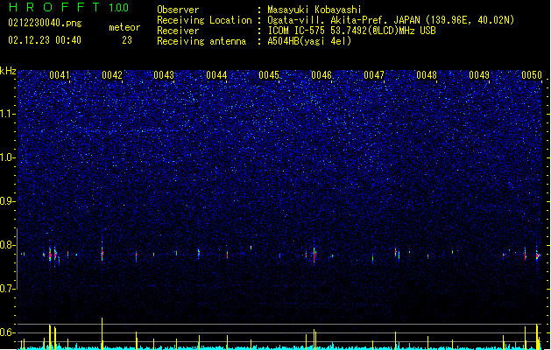Click time marker 0048
The image size is (551, 350).
pos(427,75)
